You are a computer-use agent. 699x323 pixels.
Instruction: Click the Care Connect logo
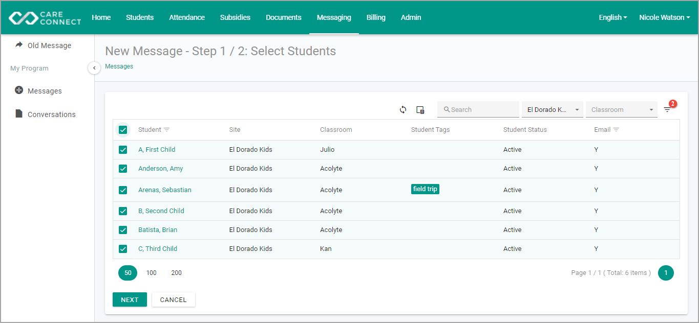[45, 17]
